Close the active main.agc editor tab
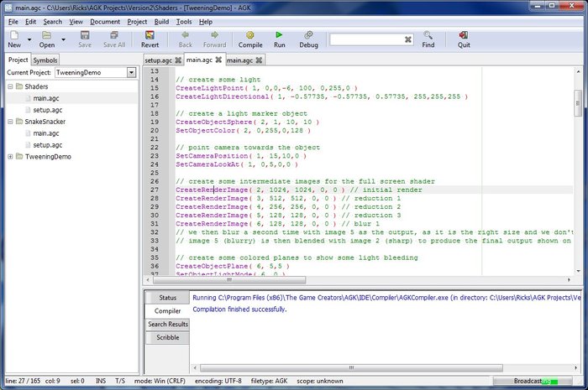The height and width of the screenshot is (390, 588). point(218,60)
